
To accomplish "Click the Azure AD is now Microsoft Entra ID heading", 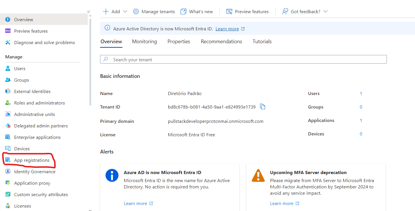I will [x=163, y=172].
